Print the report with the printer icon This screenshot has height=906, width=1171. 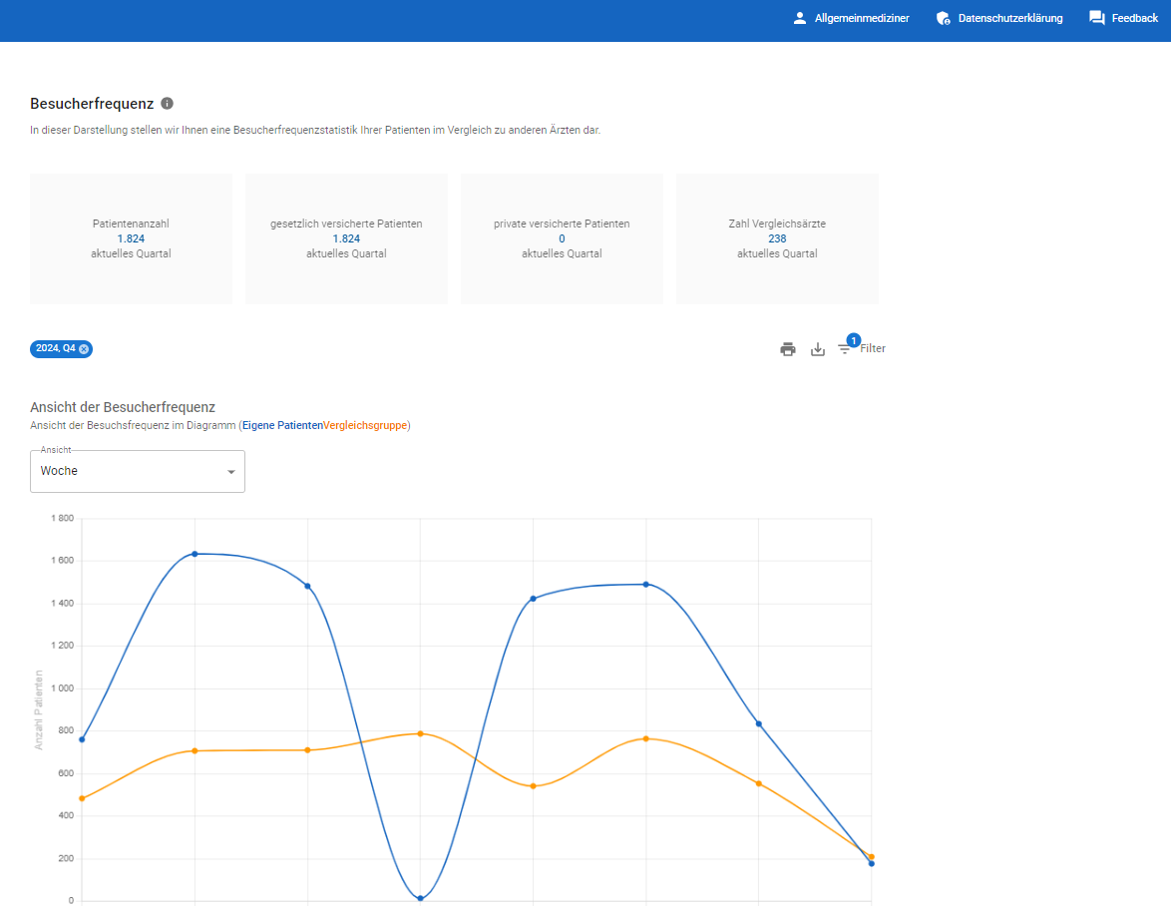788,349
